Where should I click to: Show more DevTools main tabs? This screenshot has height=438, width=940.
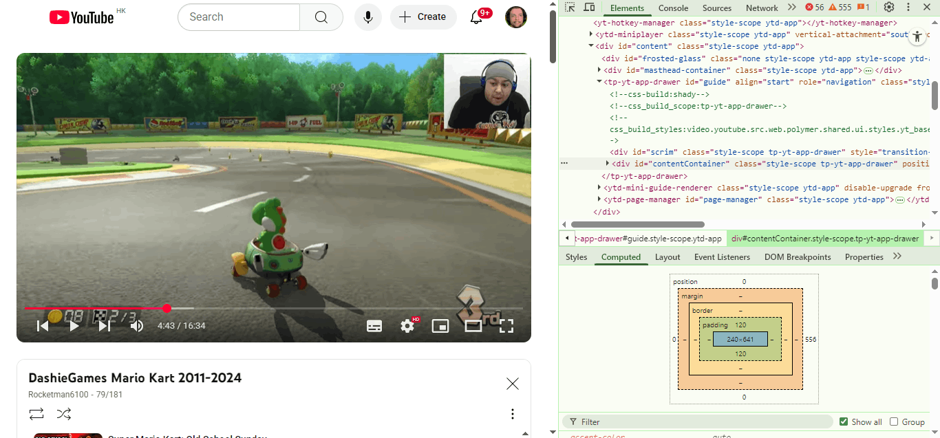click(x=792, y=8)
